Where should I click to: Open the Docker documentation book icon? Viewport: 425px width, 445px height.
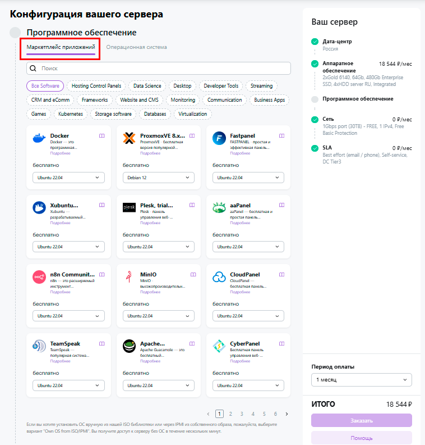[102, 136]
